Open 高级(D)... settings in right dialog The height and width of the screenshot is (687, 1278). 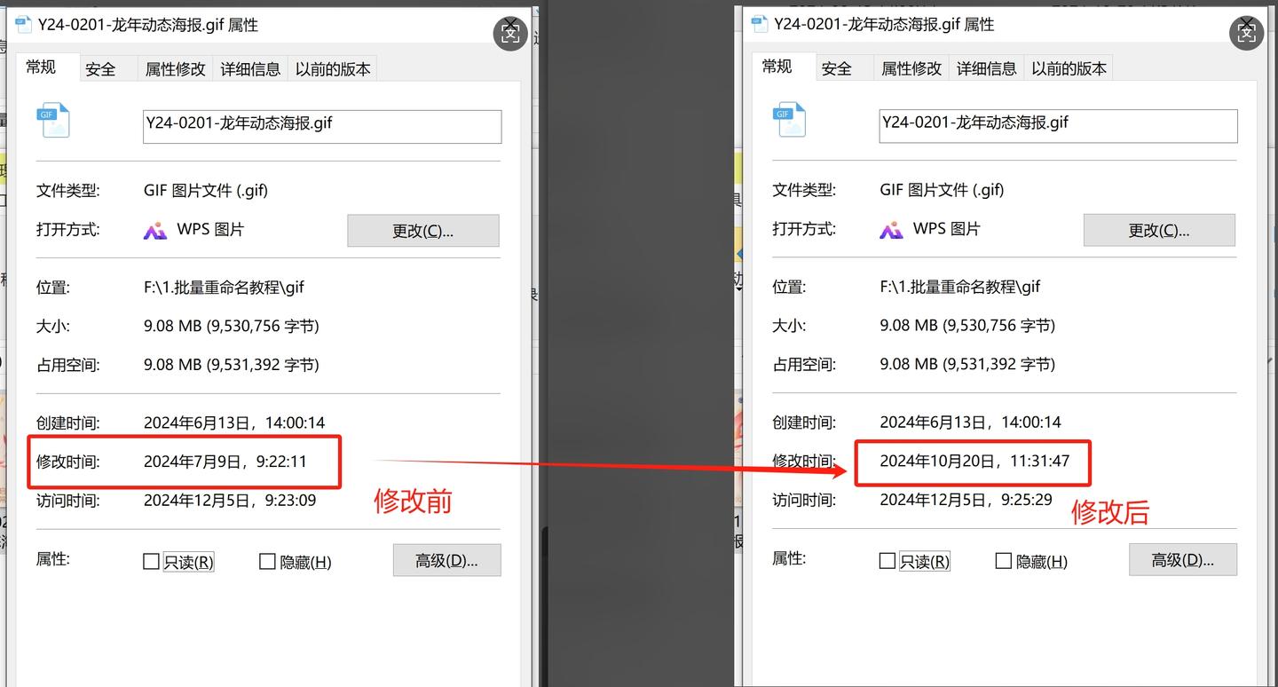(1183, 559)
